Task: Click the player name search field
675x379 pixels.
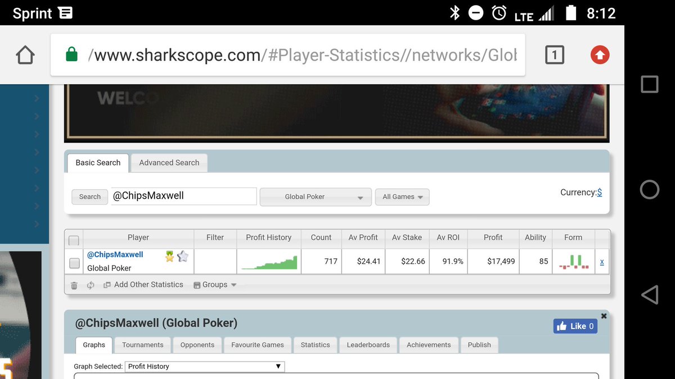Action: [184, 197]
